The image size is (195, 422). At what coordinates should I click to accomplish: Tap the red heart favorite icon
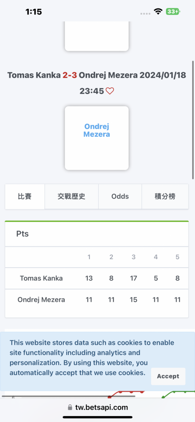tap(110, 91)
